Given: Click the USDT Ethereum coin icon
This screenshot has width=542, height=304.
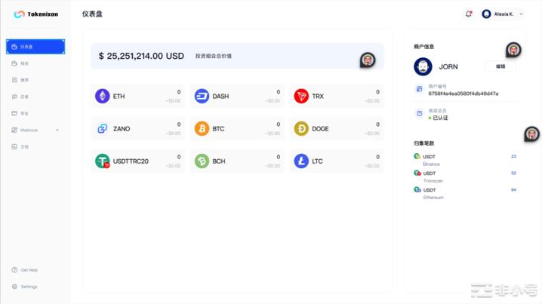Looking at the screenshot, I should click(417, 189).
